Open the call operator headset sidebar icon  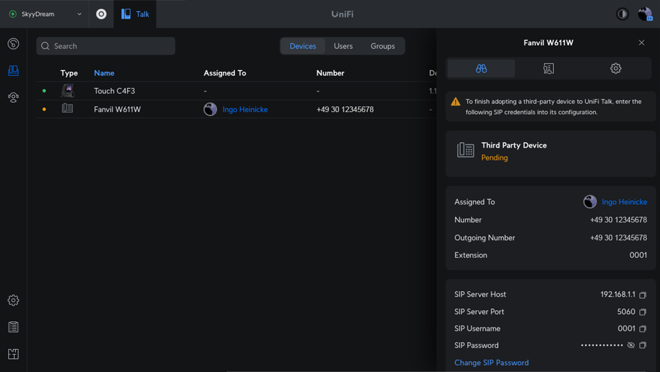(x=13, y=97)
